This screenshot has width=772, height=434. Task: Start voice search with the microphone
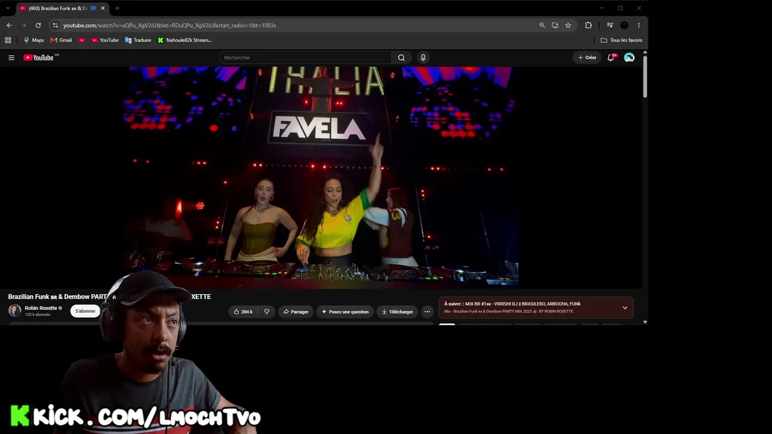[423, 58]
